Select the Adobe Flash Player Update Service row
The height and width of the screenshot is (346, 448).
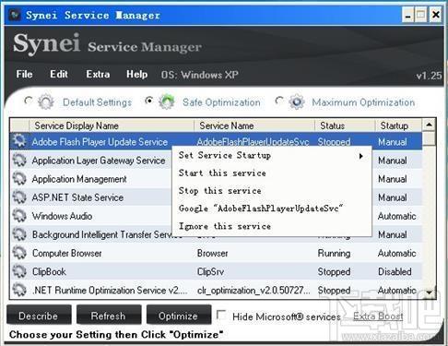coord(217,141)
